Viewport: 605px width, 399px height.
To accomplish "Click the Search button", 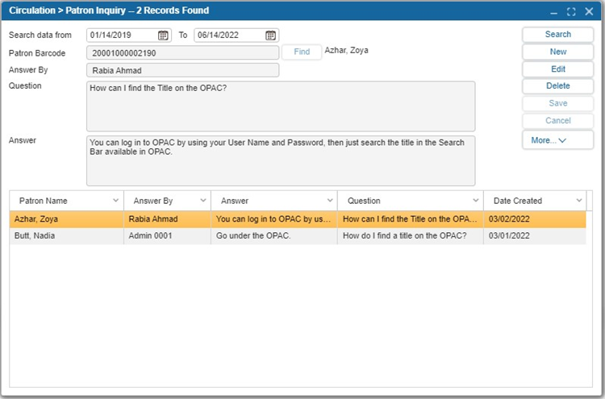I will pyautogui.click(x=558, y=35).
